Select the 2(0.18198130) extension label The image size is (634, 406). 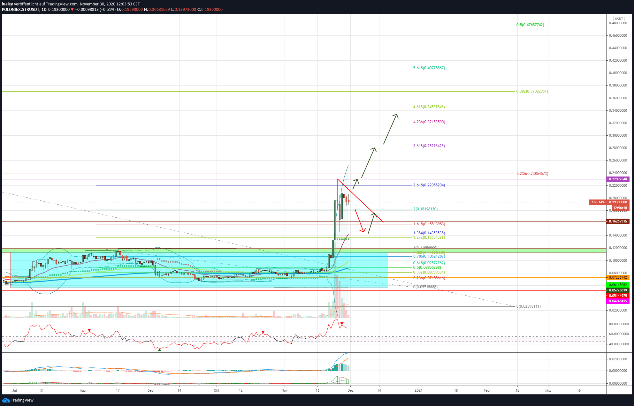pos(425,209)
